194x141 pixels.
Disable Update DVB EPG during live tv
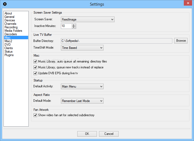[35, 73]
